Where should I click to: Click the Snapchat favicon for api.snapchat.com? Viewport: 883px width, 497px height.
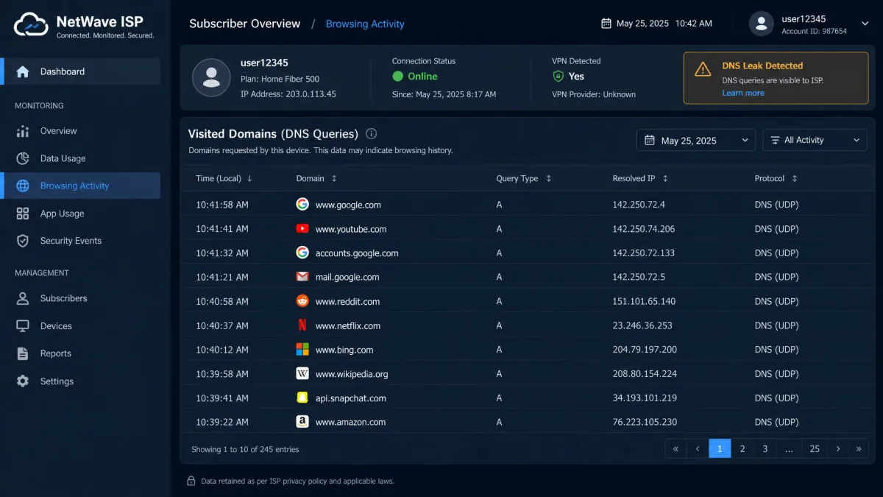pos(302,398)
